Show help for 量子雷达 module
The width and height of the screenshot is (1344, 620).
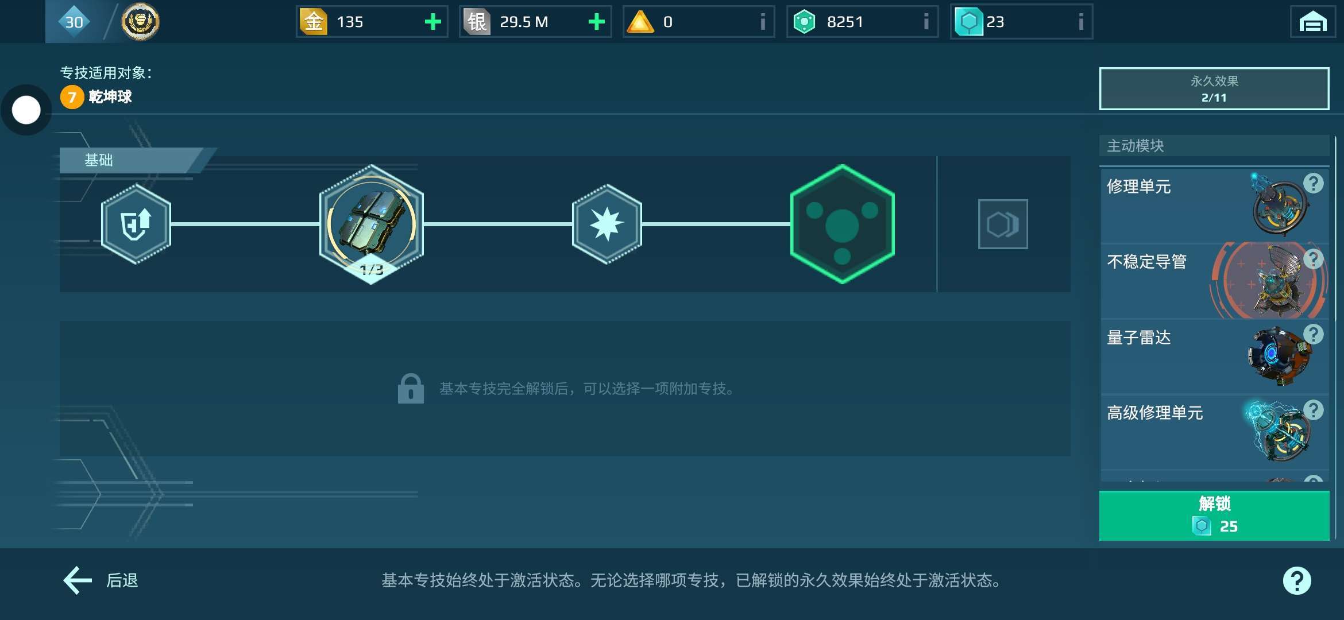1314,334
